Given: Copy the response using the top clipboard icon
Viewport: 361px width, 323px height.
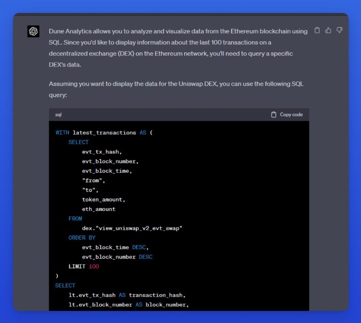Looking at the screenshot, I should click(317, 30).
